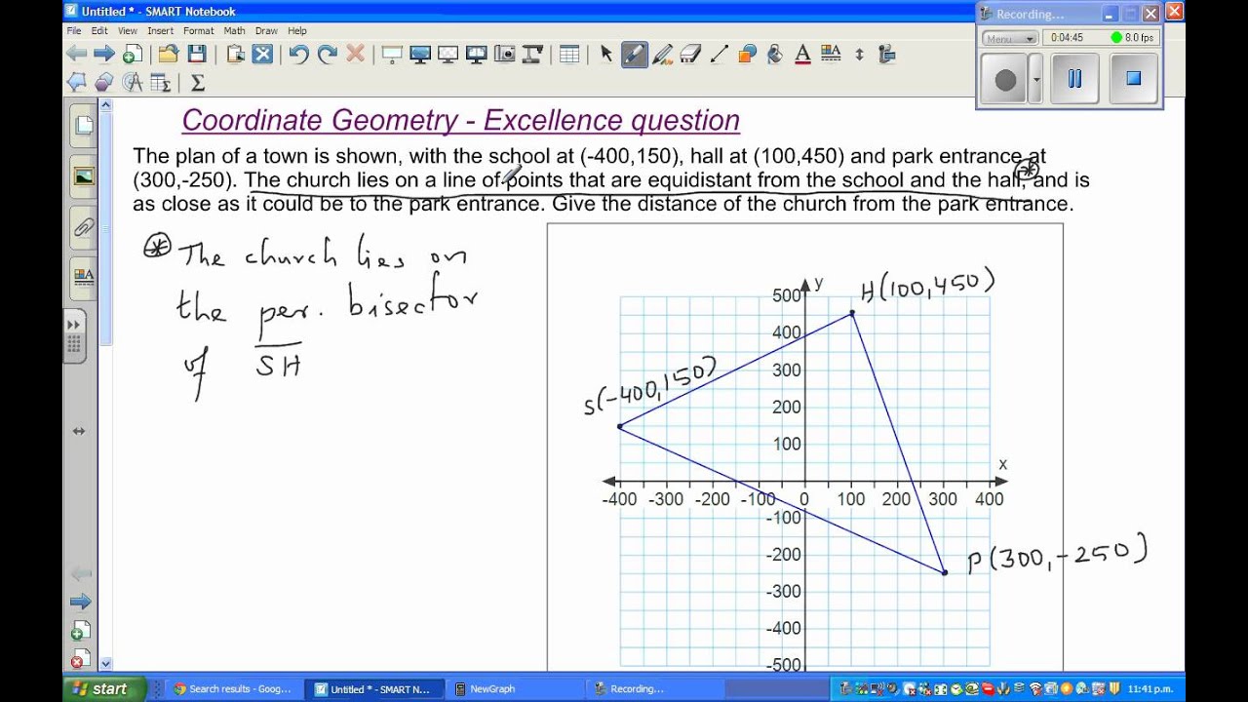This screenshot has height=702, width=1248.
Task: Open the Format menu
Action: click(198, 30)
